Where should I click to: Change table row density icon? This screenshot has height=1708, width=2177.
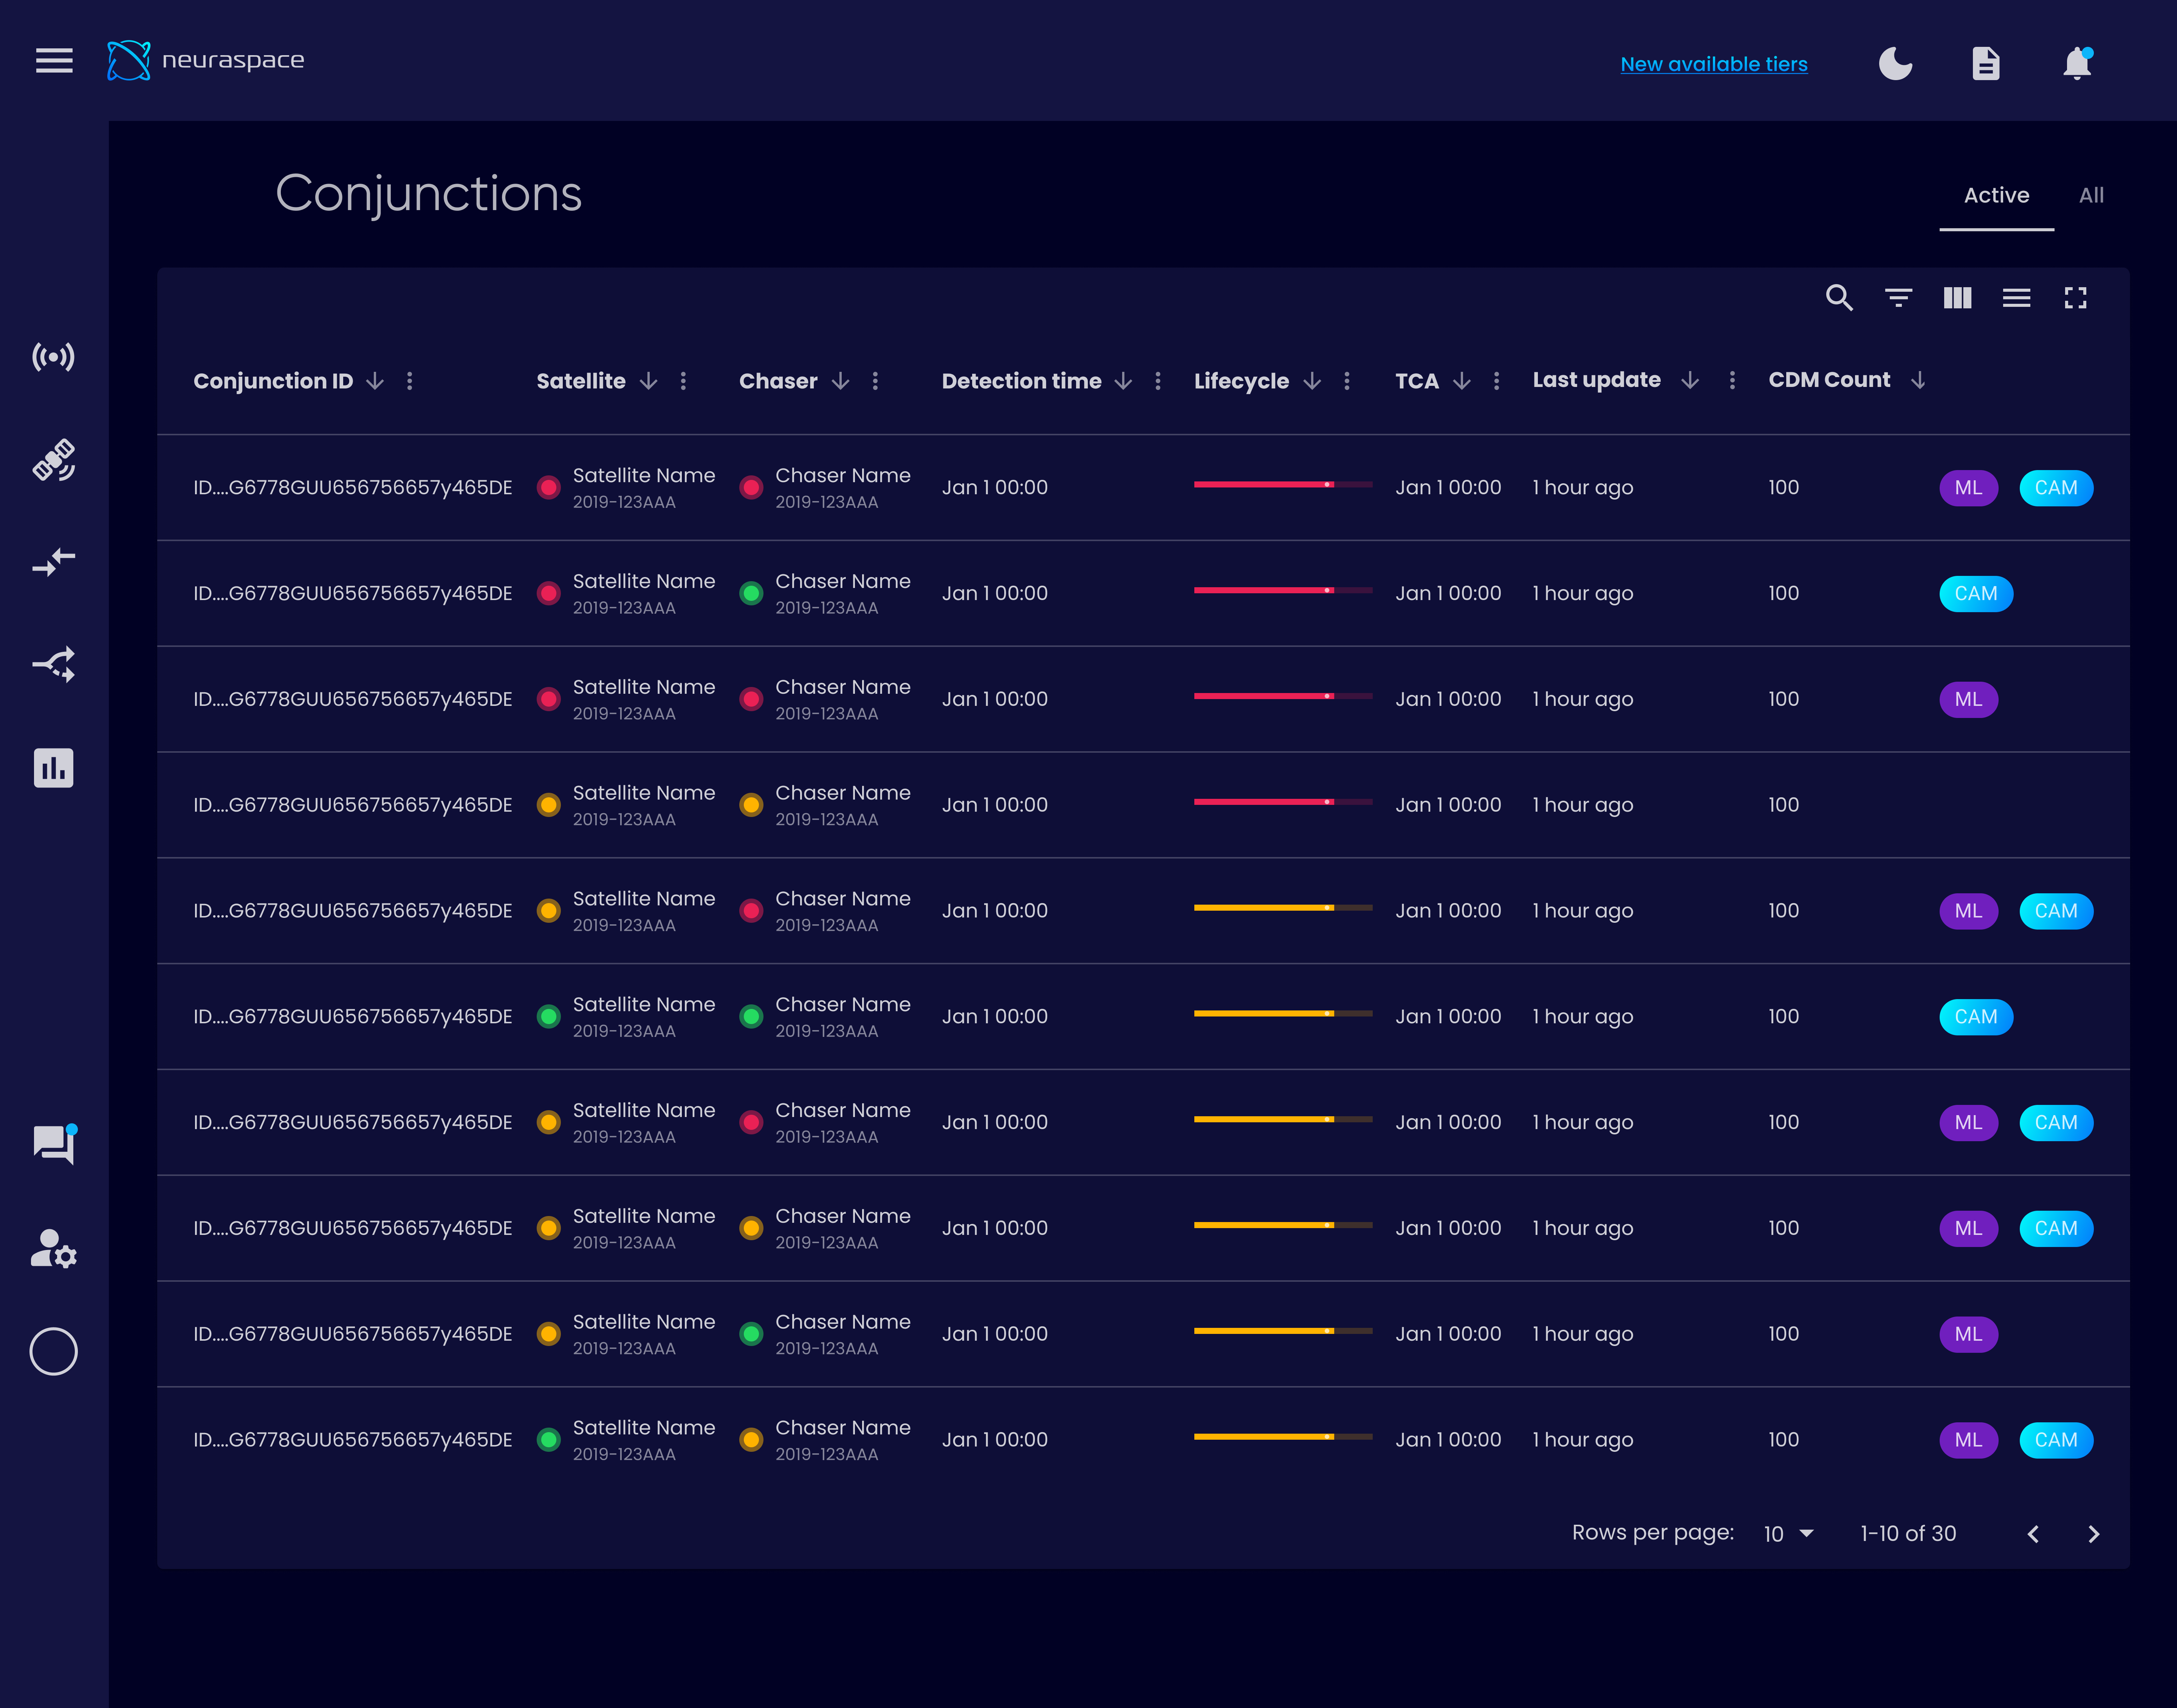pyautogui.click(x=2016, y=298)
